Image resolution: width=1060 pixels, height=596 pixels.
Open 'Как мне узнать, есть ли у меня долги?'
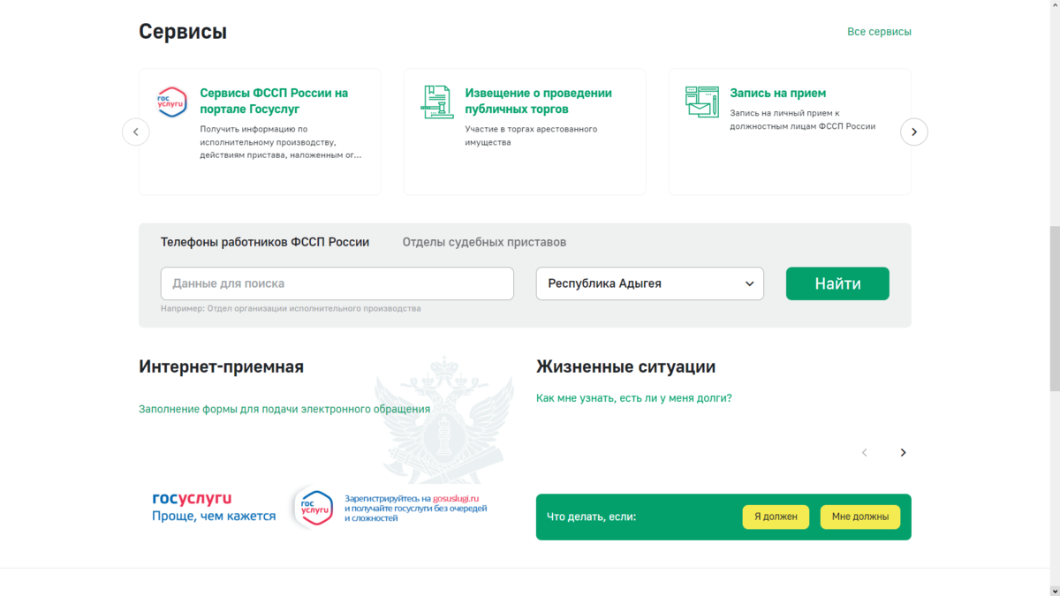coord(634,398)
